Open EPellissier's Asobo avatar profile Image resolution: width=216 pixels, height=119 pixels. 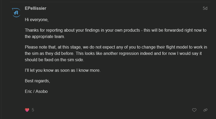[16, 13]
